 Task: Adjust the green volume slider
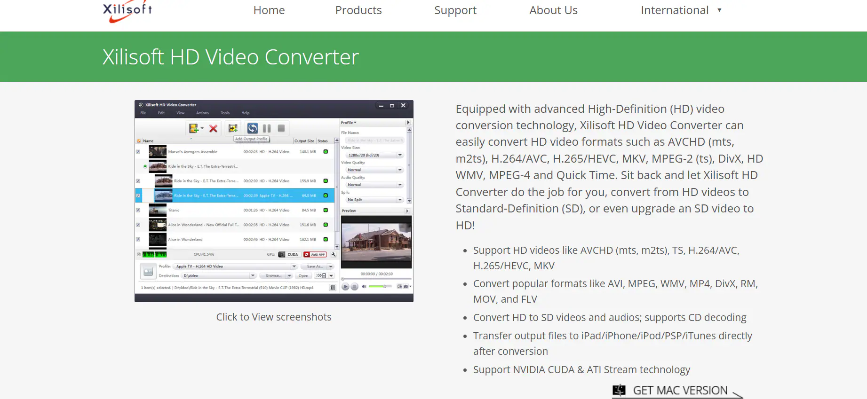380,286
